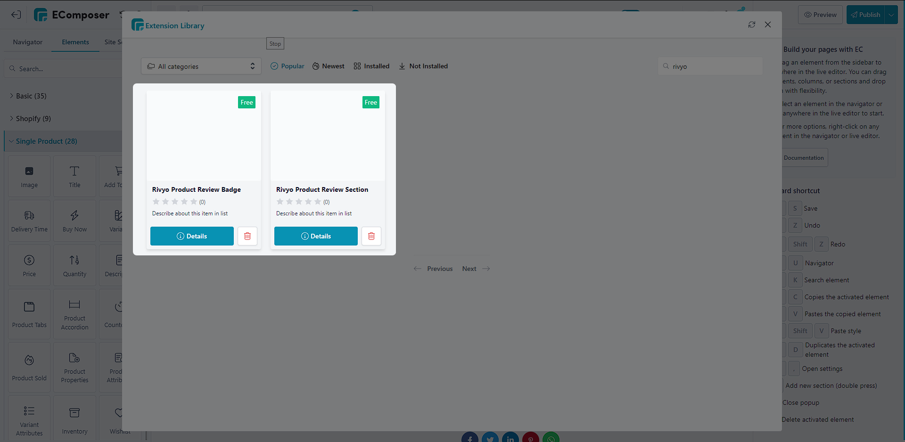Screen dimensions: 905x442
Task: Open Details for Rivyo Product Review Badge
Action: pyautogui.click(x=192, y=236)
